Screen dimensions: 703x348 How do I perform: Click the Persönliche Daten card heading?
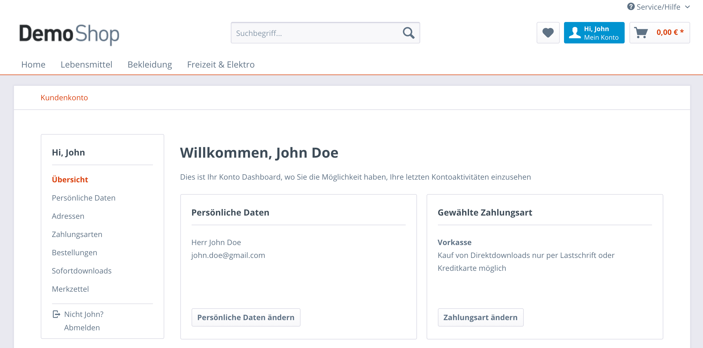coord(230,212)
